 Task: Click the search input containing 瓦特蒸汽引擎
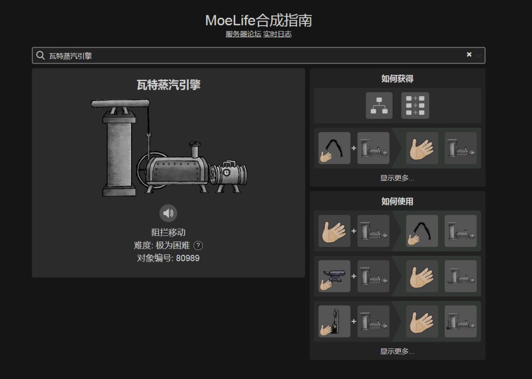tap(259, 55)
